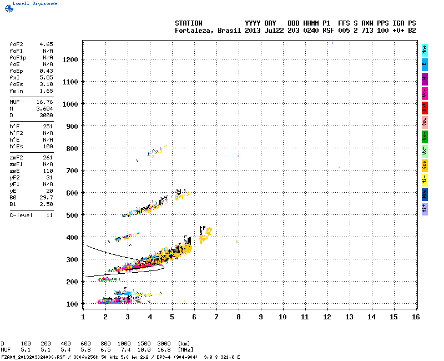This screenshot has height=361, width=444.
Task: Click the y-axis label '500'
Action: [72, 215]
